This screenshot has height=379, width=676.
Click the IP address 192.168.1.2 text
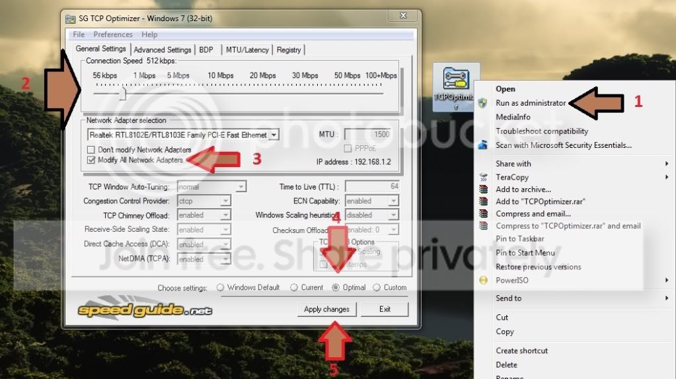(354, 162)
